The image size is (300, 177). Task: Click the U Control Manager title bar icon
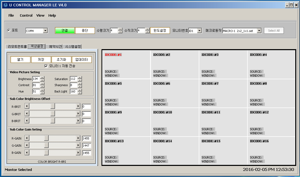click(x=6, y=5)
